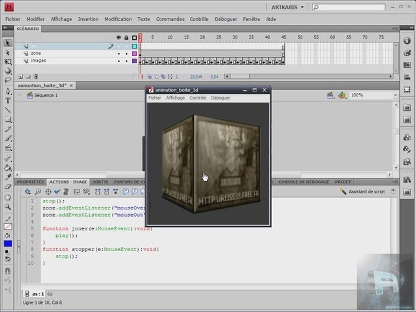Open the Fenêtre menu

(x=251, y=19)
